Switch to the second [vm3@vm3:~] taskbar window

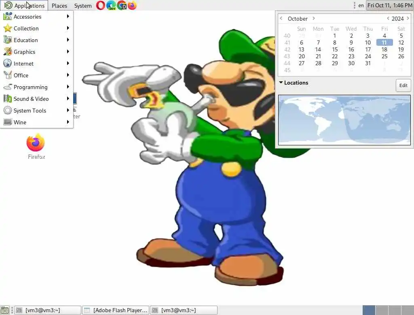[x=184, y=310]
